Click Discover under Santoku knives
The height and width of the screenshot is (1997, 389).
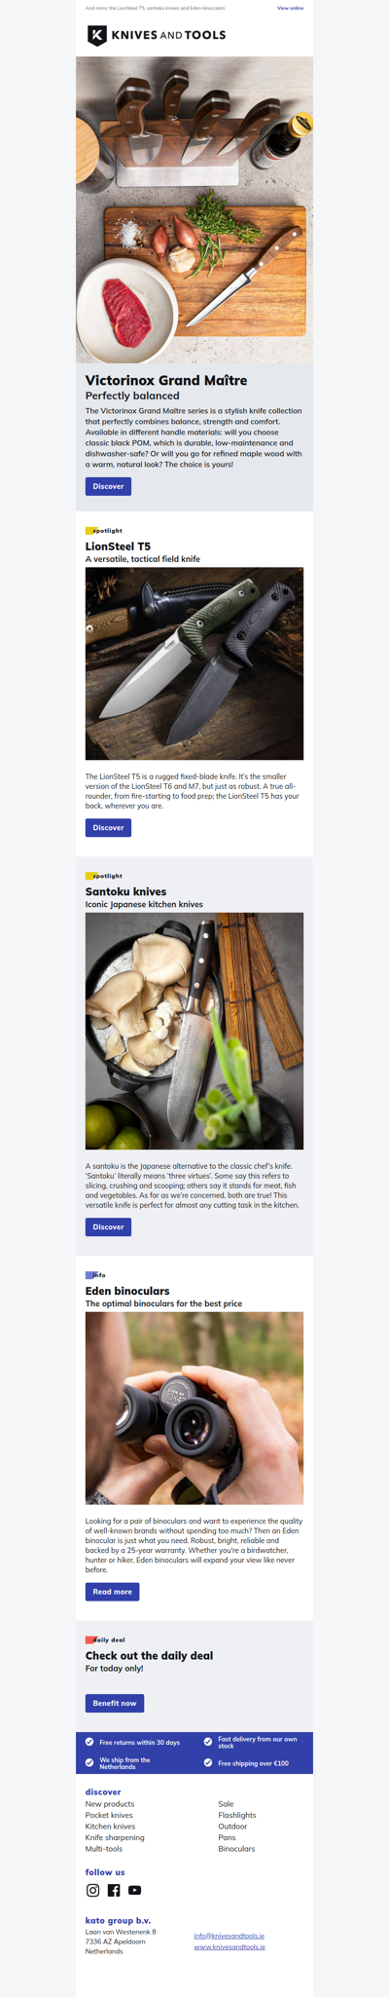[108, 1226]
